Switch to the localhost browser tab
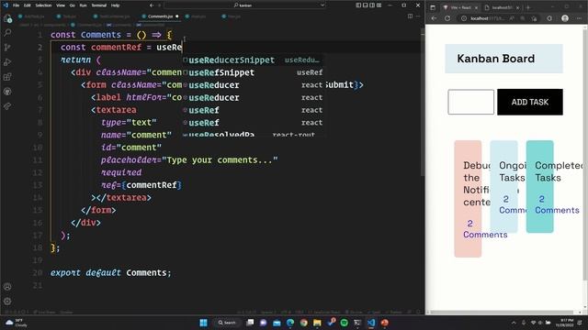 click(502, 7)
